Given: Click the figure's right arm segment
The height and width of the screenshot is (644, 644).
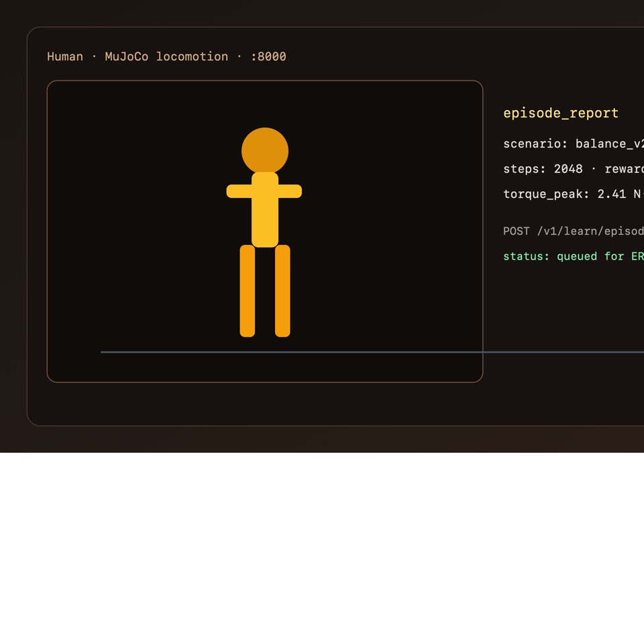Looking at the screenshot, I should (290, 191).
